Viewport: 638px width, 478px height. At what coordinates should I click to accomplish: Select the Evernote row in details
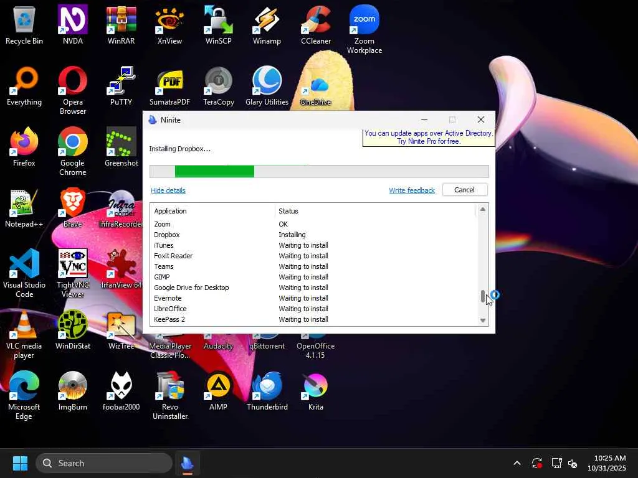pyautogui.click(x=313, y=298)
